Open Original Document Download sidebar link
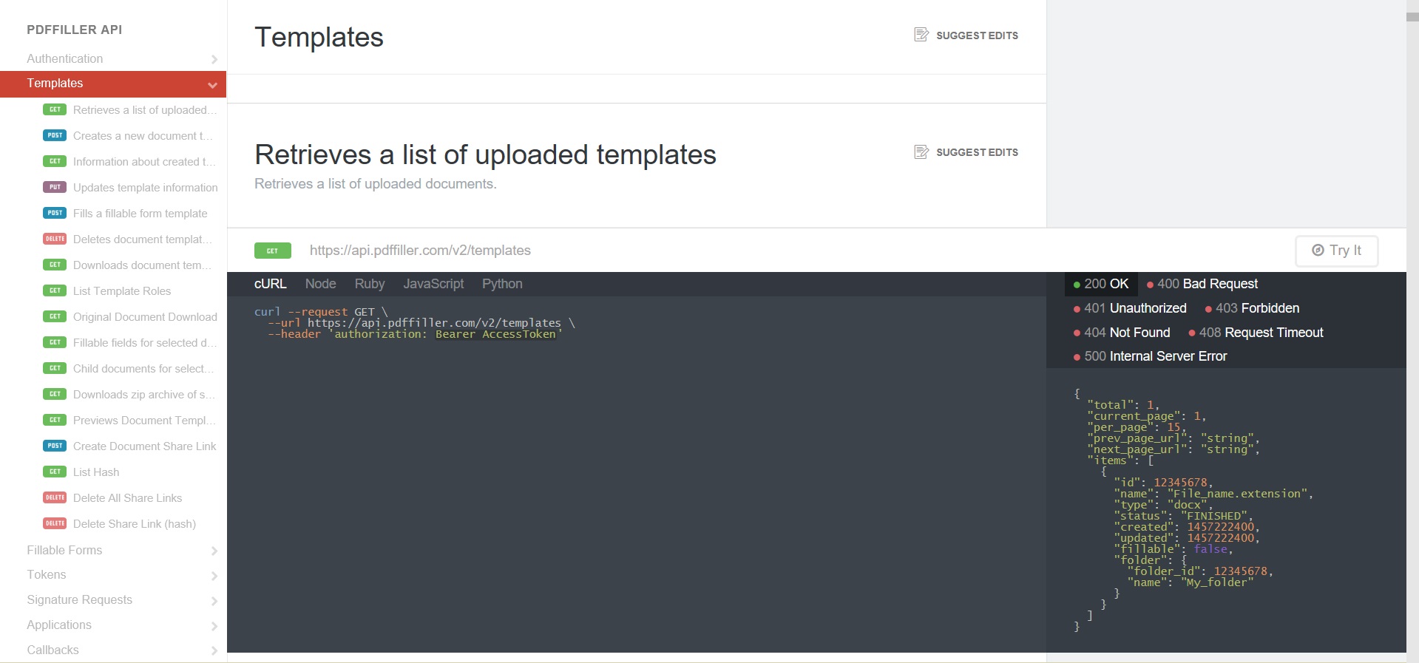 tap(145, 316)
